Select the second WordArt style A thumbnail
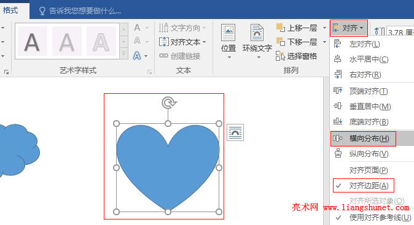The height and width of the screenshot is (225, 414). click(67, 41)
